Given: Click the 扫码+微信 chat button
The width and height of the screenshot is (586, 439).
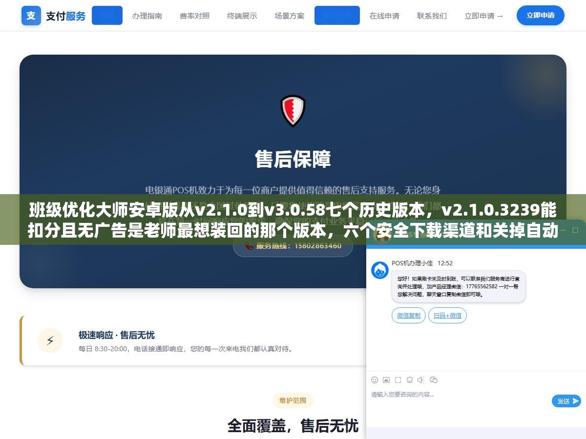Looking at the screenshot, I should (x=447, y=315).
